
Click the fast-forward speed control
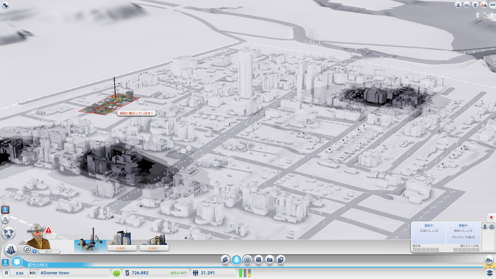pyautogui.click(x=33, y=273)
